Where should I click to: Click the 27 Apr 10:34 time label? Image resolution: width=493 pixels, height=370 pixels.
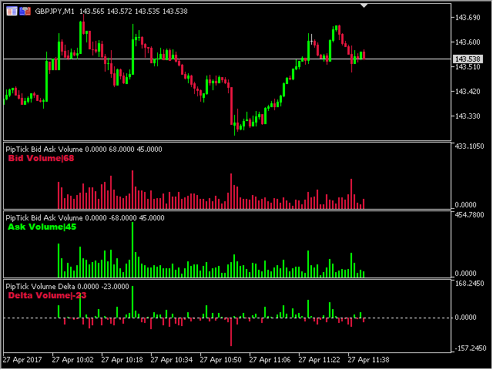click(x=171, y=360)
